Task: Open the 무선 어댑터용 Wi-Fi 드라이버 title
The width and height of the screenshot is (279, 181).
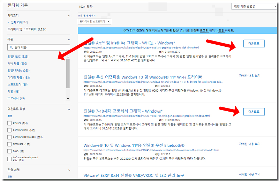Action: (x=143, y=77)
